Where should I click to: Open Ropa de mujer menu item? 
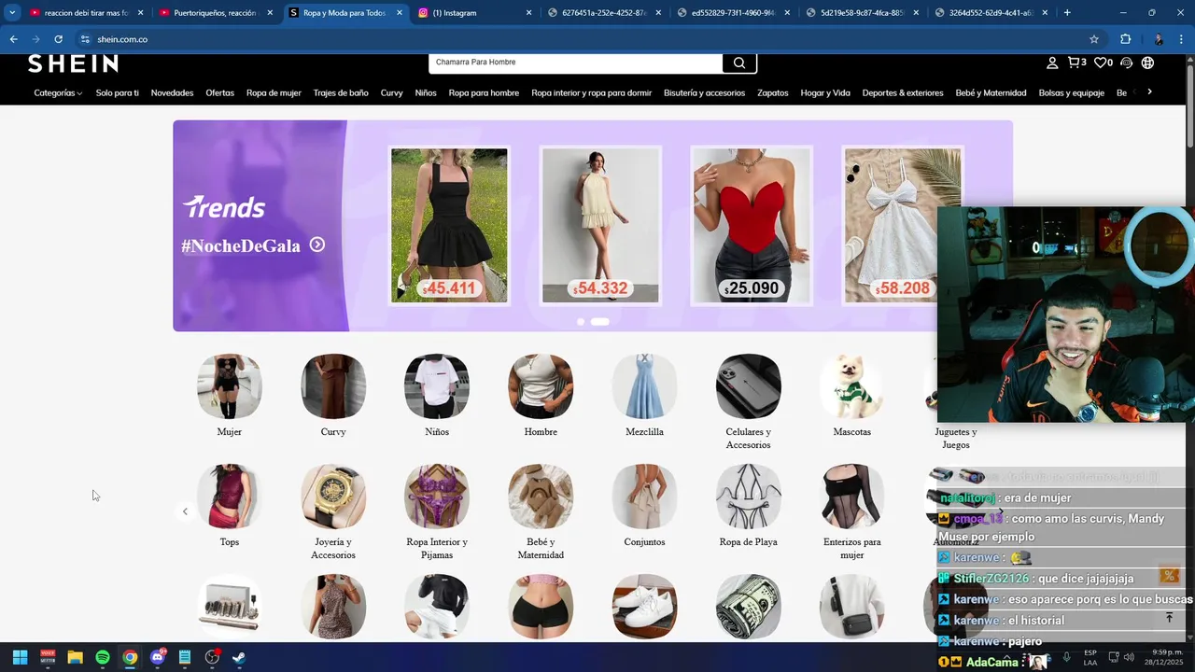[274, 92]
